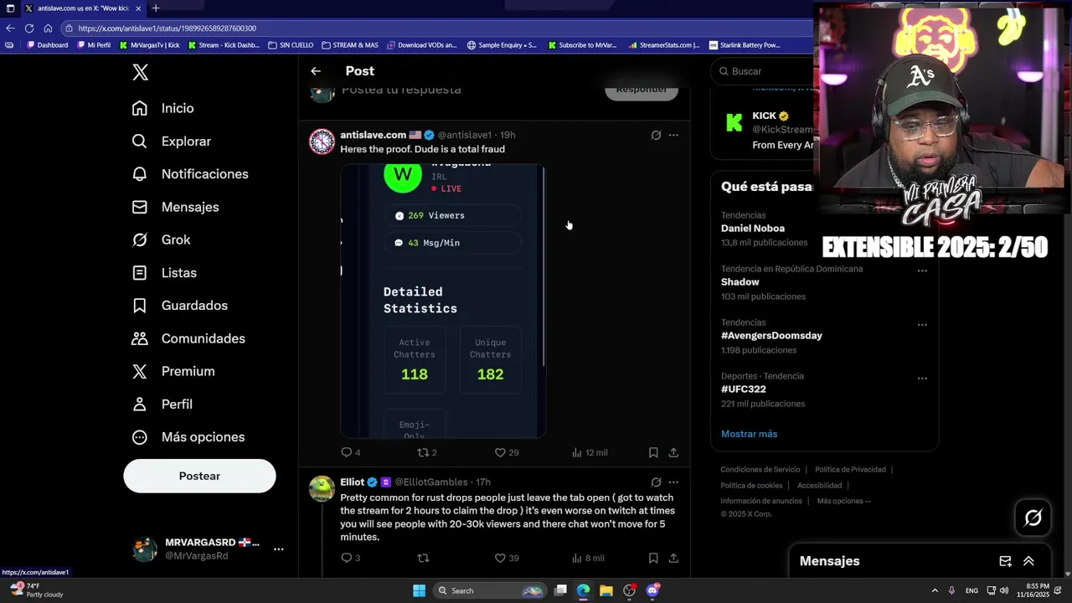Open the antislave.com profile avatar
This screenshot has height=603, width=1072.
322,142
